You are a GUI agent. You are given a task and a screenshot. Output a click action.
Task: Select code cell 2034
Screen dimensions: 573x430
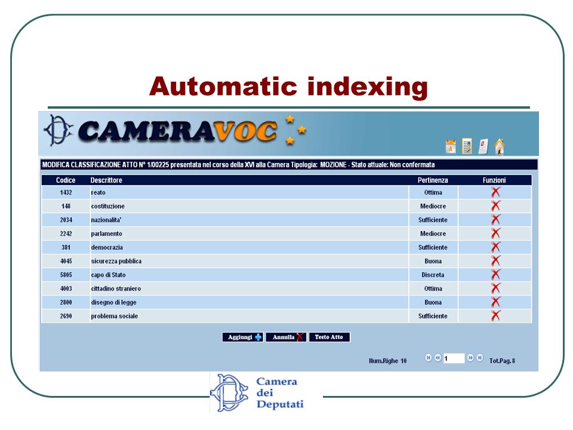click(x=66, y=220)
